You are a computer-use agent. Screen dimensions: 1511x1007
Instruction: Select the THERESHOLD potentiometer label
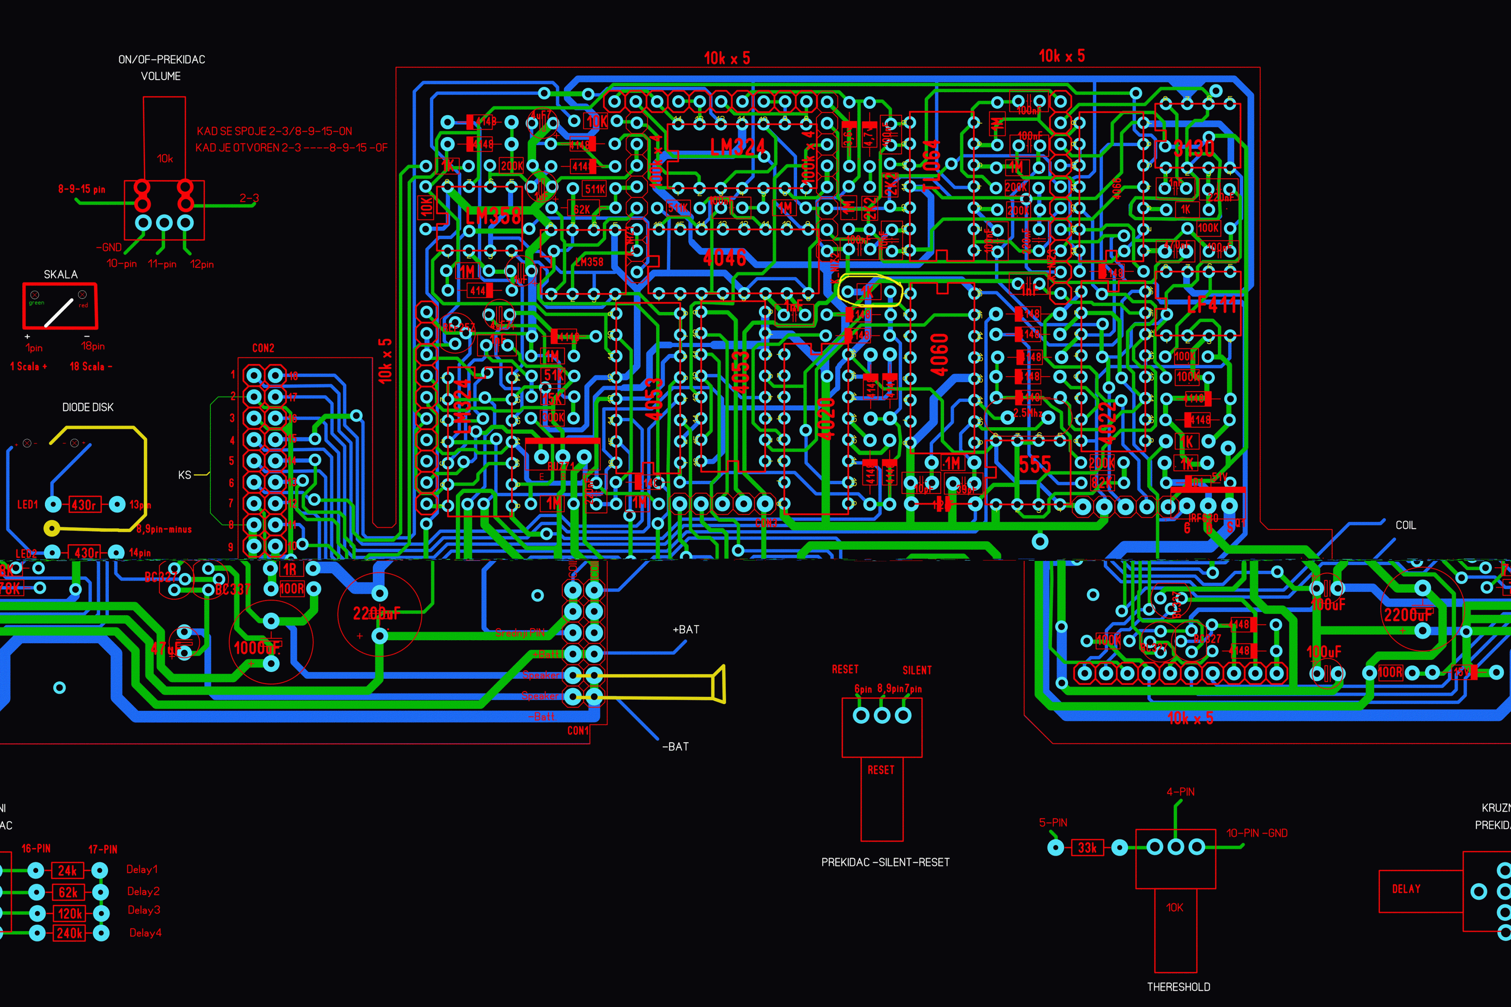point(1178,987)
